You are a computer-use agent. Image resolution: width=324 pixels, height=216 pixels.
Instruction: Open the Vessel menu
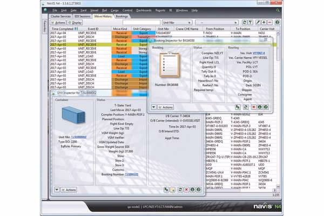click(x=94, y=10)
